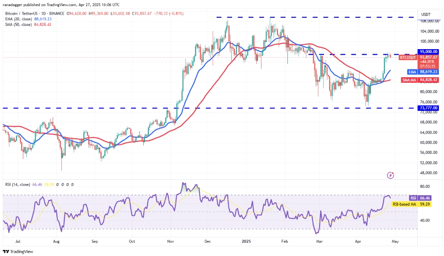444x256 pixels.
Task: Click the 73,777.00 support level label
Action: pyautogui.click(x=429, y=108)
